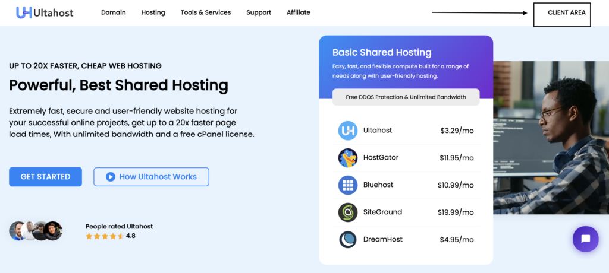Click the Bluehost $10.99/mo price

[x=456, y=185]
